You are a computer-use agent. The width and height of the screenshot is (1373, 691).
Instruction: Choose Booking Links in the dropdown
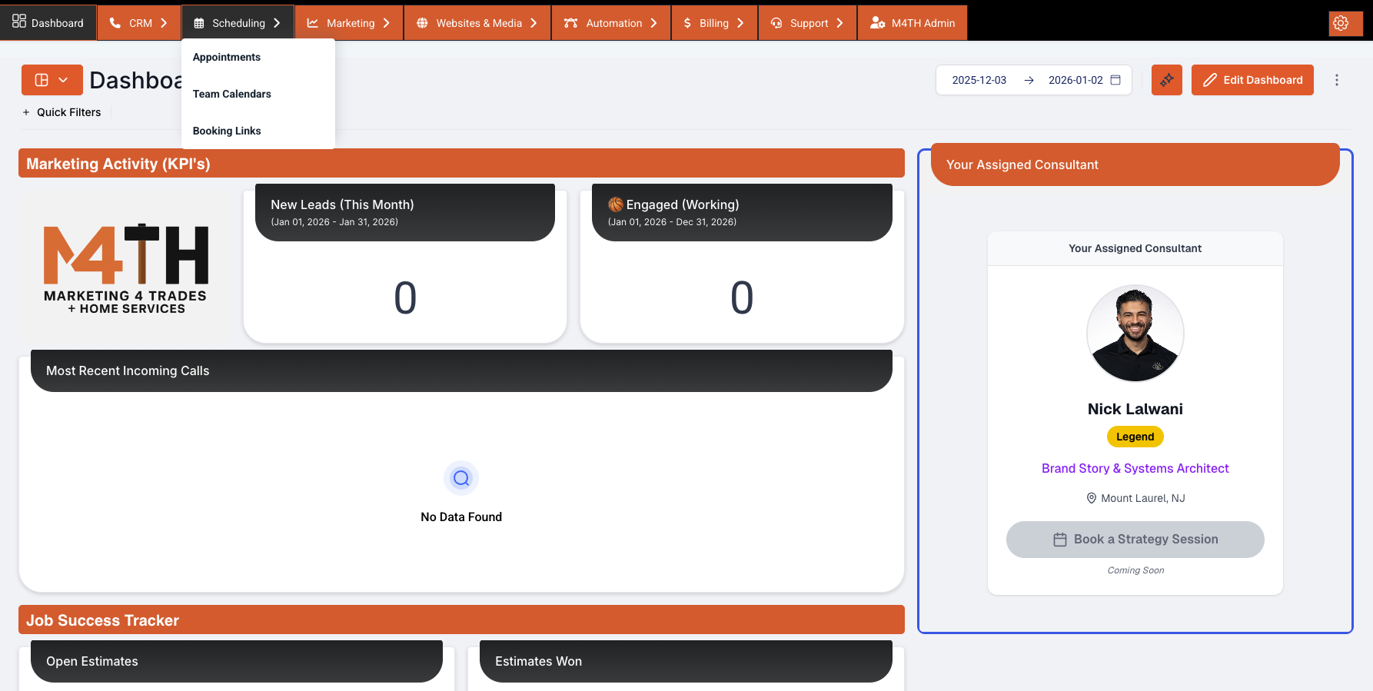(x=227, y=131)
